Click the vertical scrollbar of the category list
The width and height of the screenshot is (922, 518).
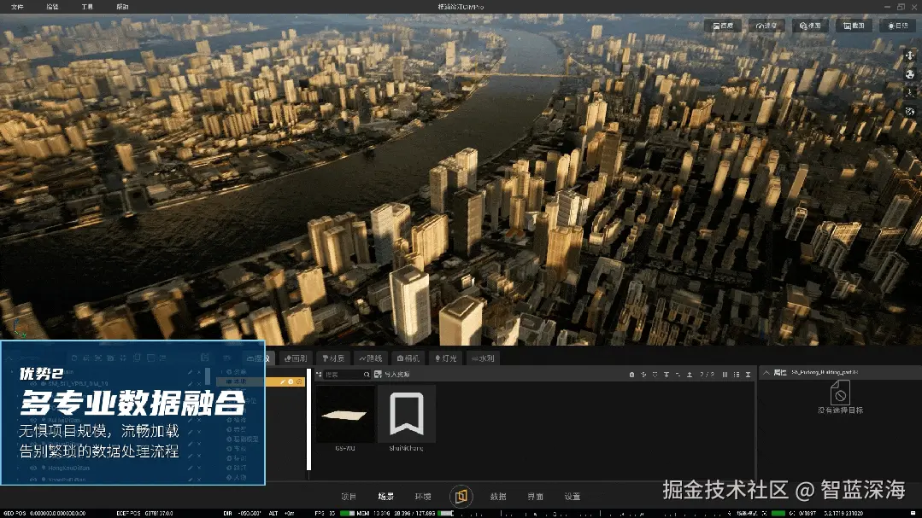point(308,420)
